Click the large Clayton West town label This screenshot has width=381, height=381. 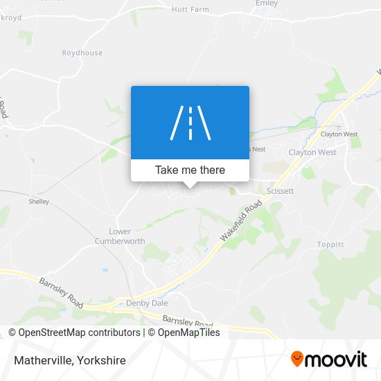[x=312, y=152]
